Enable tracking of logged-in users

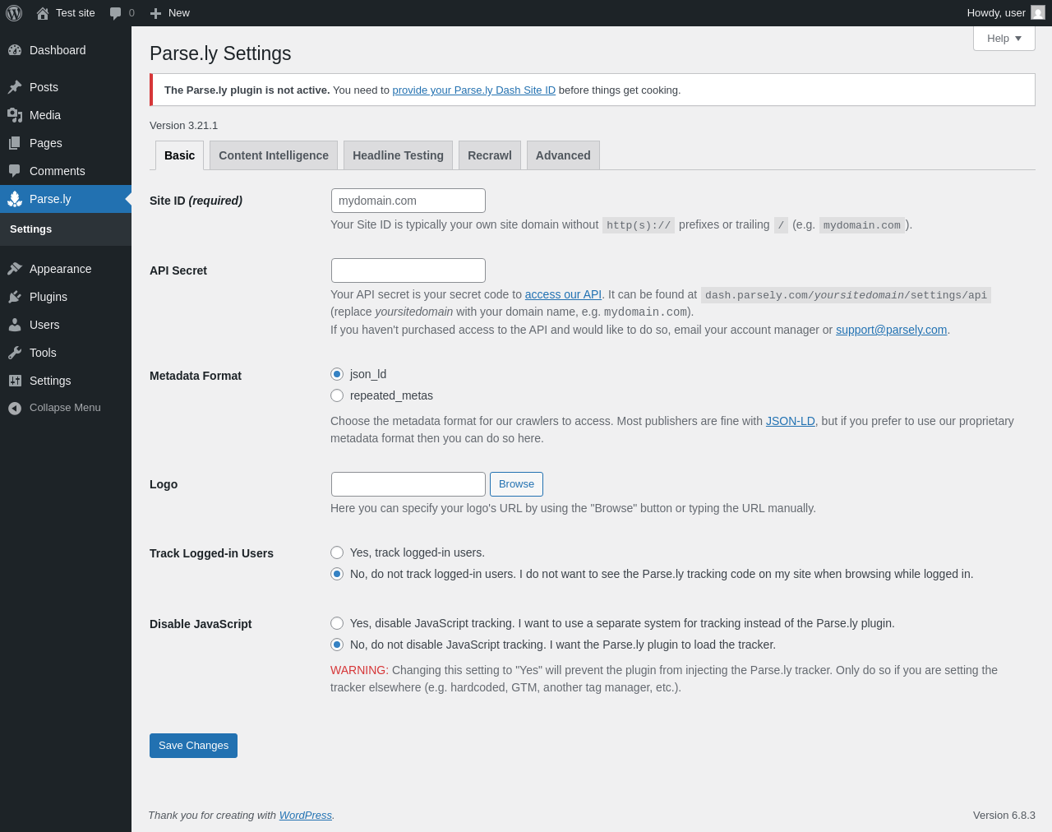337,552
